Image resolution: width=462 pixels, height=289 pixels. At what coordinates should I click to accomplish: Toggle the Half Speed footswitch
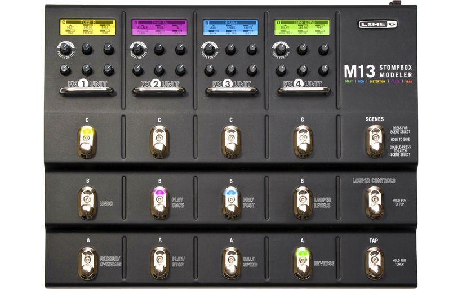[x=232, y=263]
